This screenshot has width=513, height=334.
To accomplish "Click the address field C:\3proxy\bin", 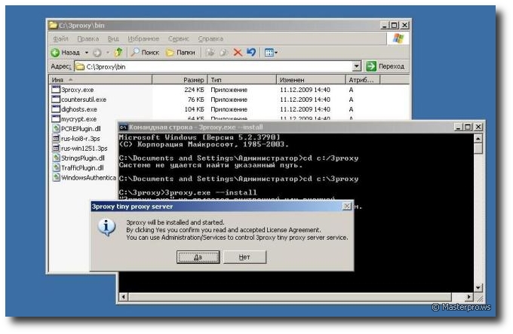I will click(213, 66).
